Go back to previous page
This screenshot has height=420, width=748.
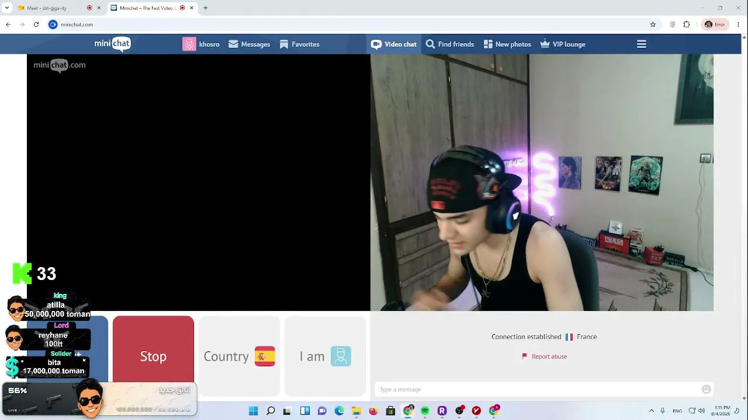(x=8, y=24)
